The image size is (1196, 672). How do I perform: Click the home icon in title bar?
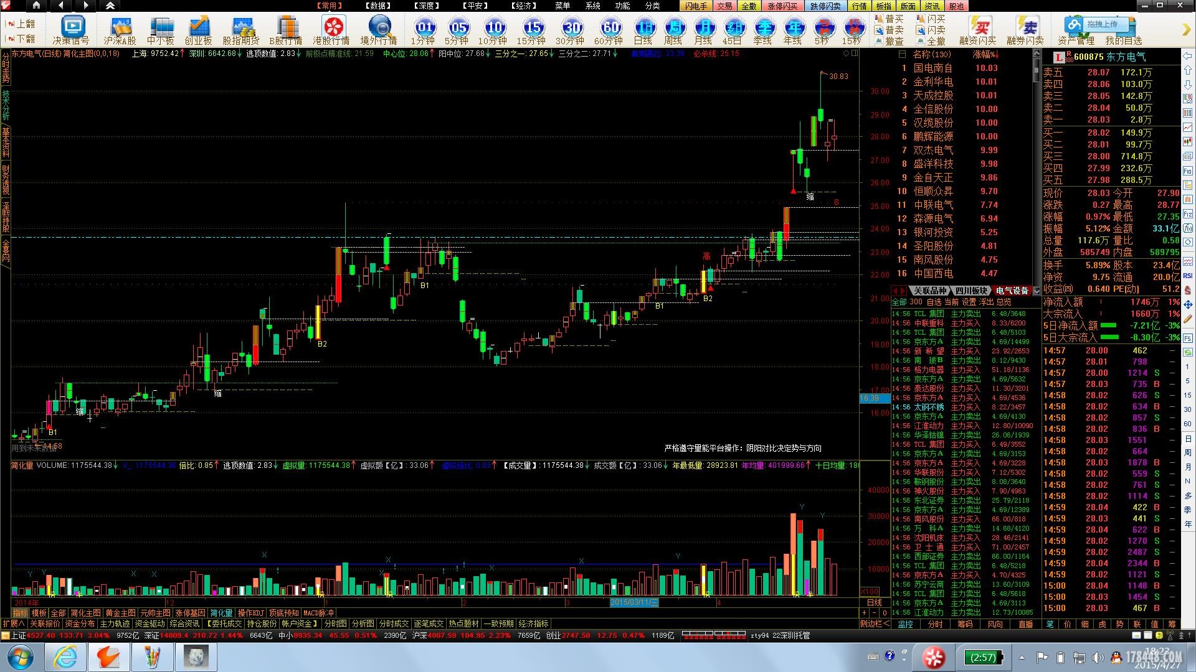(36, 6)
